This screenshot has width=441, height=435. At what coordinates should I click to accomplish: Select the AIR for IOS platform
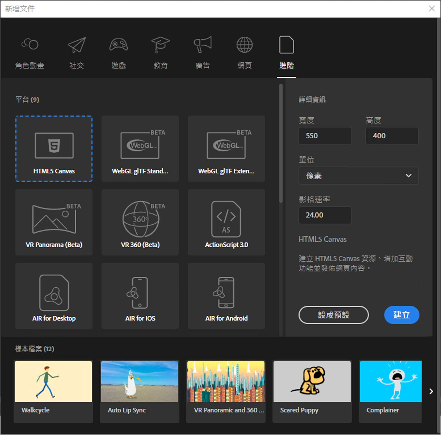[x=140, y=296]
